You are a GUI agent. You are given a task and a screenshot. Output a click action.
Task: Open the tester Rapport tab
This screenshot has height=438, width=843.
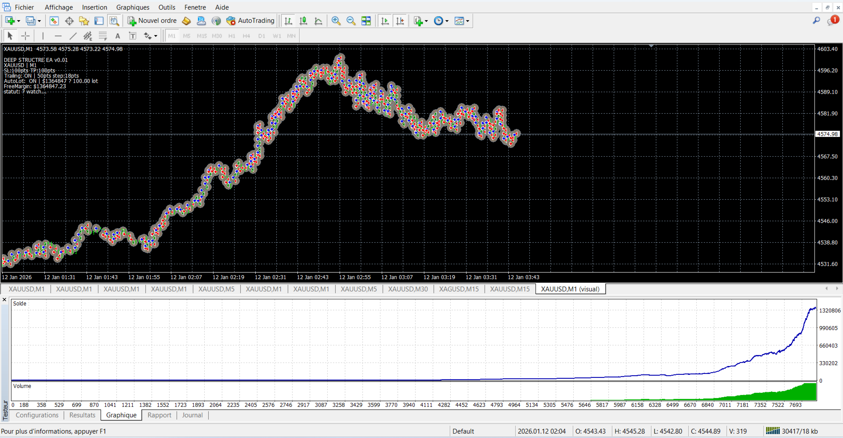(x=159, y=415)
